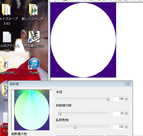The width and height of the screenshot is (143, 136).
Task: Click the 乱数色相 slider handle
Action: point(75,127)
